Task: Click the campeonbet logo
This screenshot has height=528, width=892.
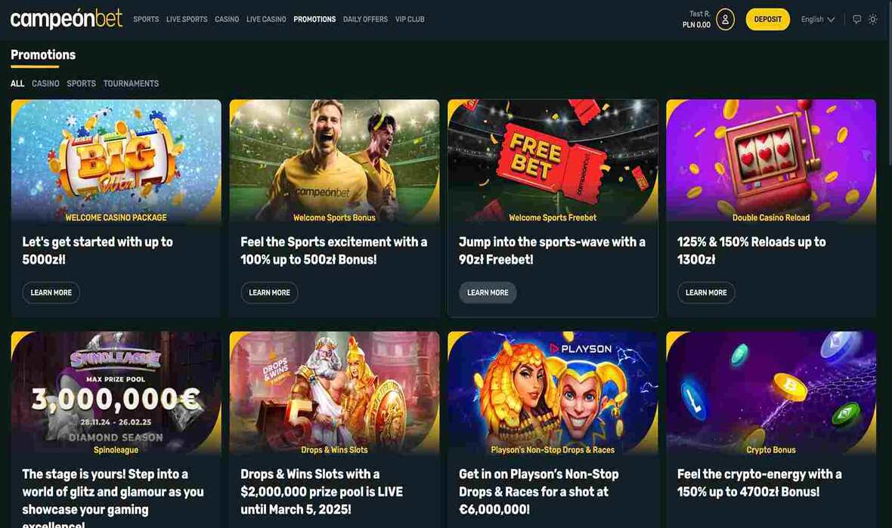Action: [x=66, y=19]
